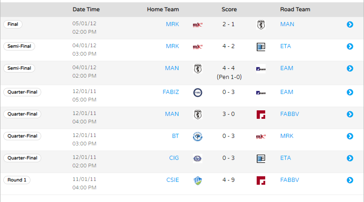The height and width of the screenshot is (202, 364).
Task: Open details arrow for MAN vs EAM semi-final
Action: [x=350, y=68]
